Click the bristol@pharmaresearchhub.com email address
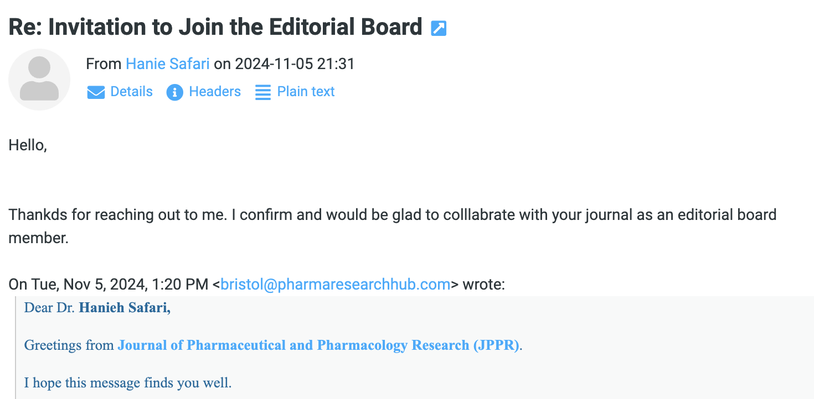This screenshot has width=814, height=399. tap(335, 285)
